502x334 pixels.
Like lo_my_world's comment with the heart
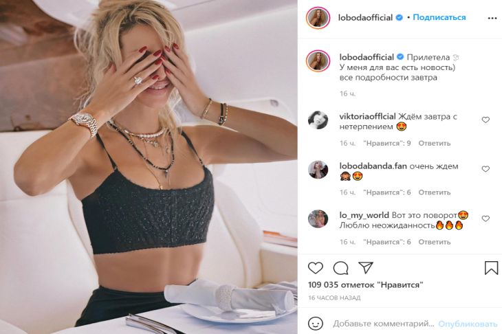(485, 219)
